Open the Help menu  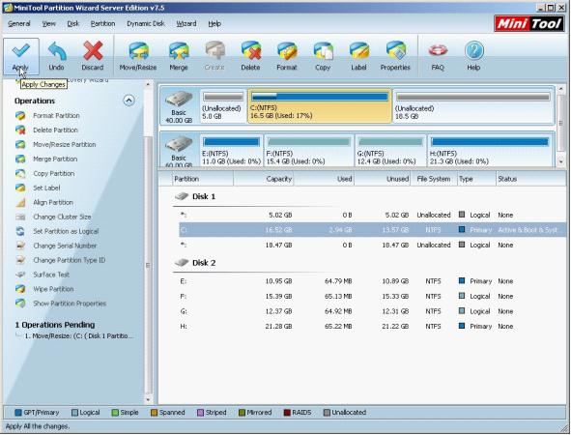coord(214,23)
